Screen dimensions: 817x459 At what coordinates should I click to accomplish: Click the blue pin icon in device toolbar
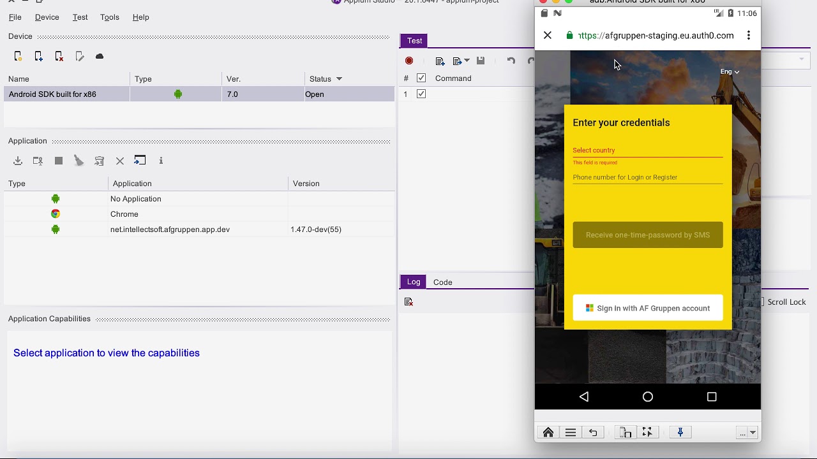[680, 432]
